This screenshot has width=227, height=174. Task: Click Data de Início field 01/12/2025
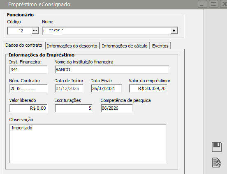pos(69,88)
